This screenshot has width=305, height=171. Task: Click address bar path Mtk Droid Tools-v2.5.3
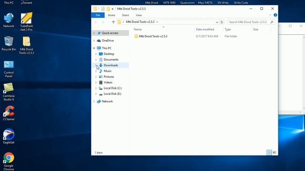click(140, 22)
